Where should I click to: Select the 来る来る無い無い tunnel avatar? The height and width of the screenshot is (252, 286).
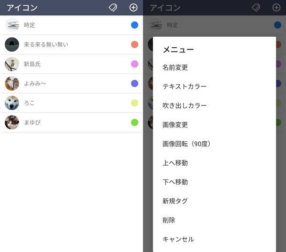[x=12, y=44]
